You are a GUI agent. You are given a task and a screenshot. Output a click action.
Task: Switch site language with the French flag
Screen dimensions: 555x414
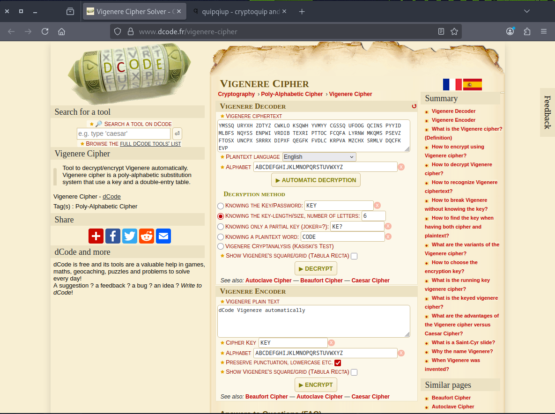point(452,85)
